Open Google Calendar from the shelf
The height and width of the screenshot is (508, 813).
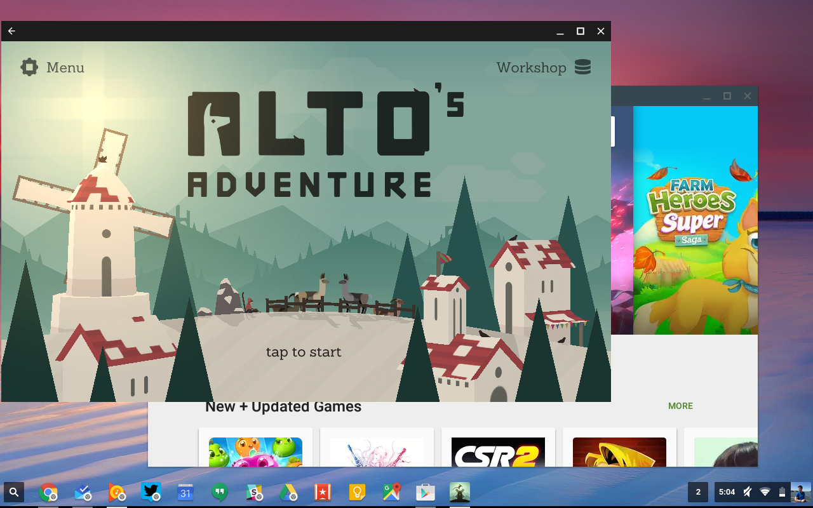coord(185,492)
